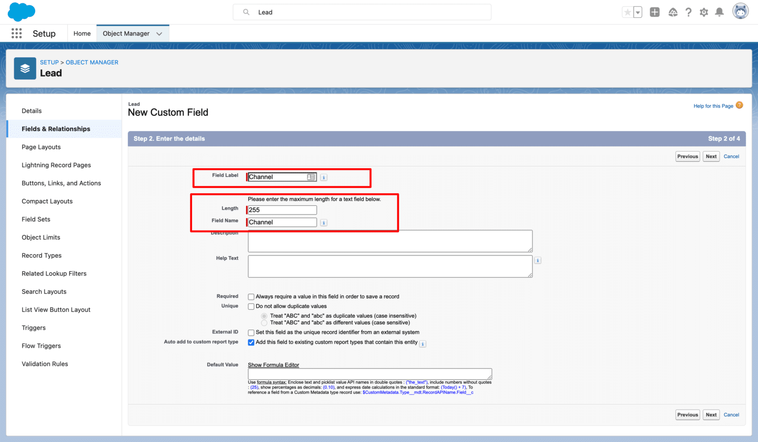The image size is (758, 442).
Task: Open Page Layouts in the sidebar
Action: (x=41, y=147)
